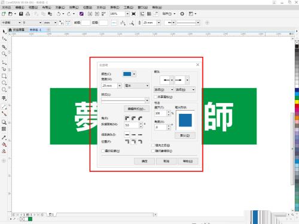
Task: Choose the round line cap option
Action: (x=133, y=135)
